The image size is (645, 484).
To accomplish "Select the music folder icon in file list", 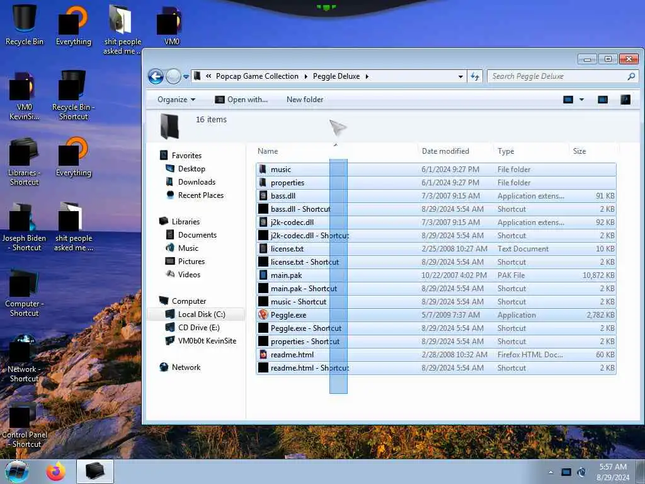I will click(x=263, y=169).
